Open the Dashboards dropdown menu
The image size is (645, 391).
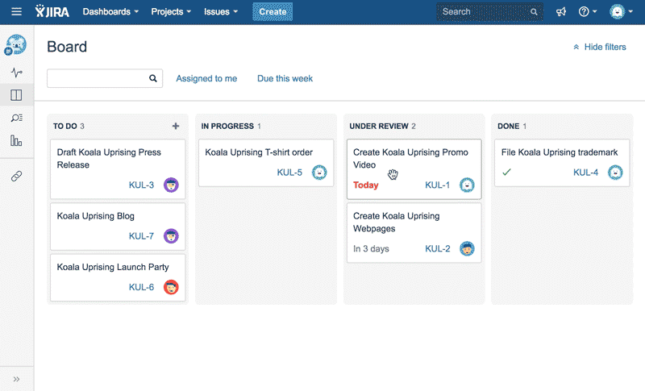[110, 12]
